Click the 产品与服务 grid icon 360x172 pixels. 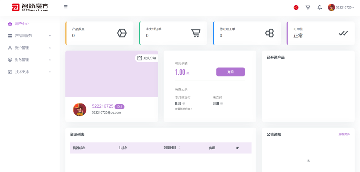point(10,35)
